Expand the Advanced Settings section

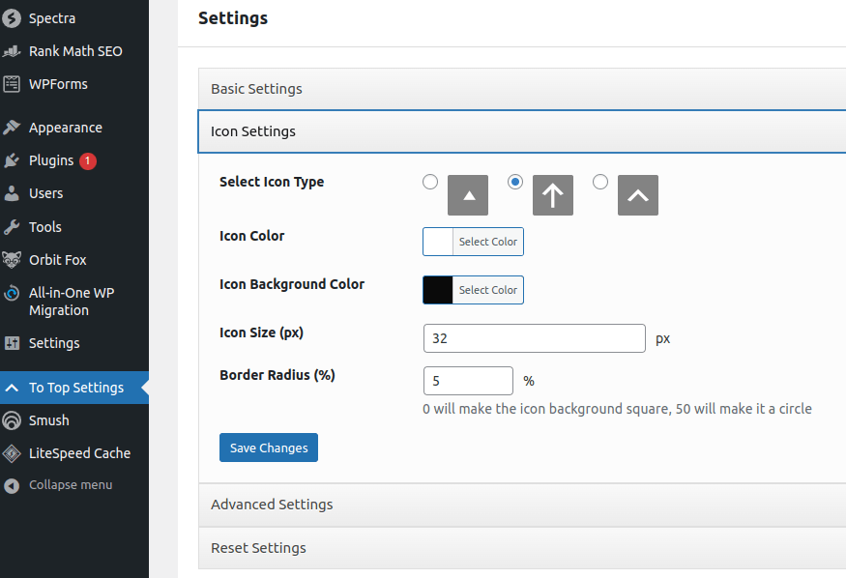(x=272, y=505)
